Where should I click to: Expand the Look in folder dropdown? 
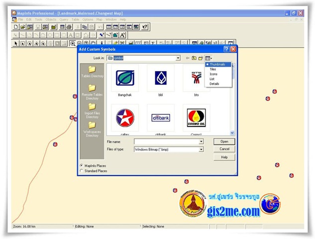tap(178, 58)
